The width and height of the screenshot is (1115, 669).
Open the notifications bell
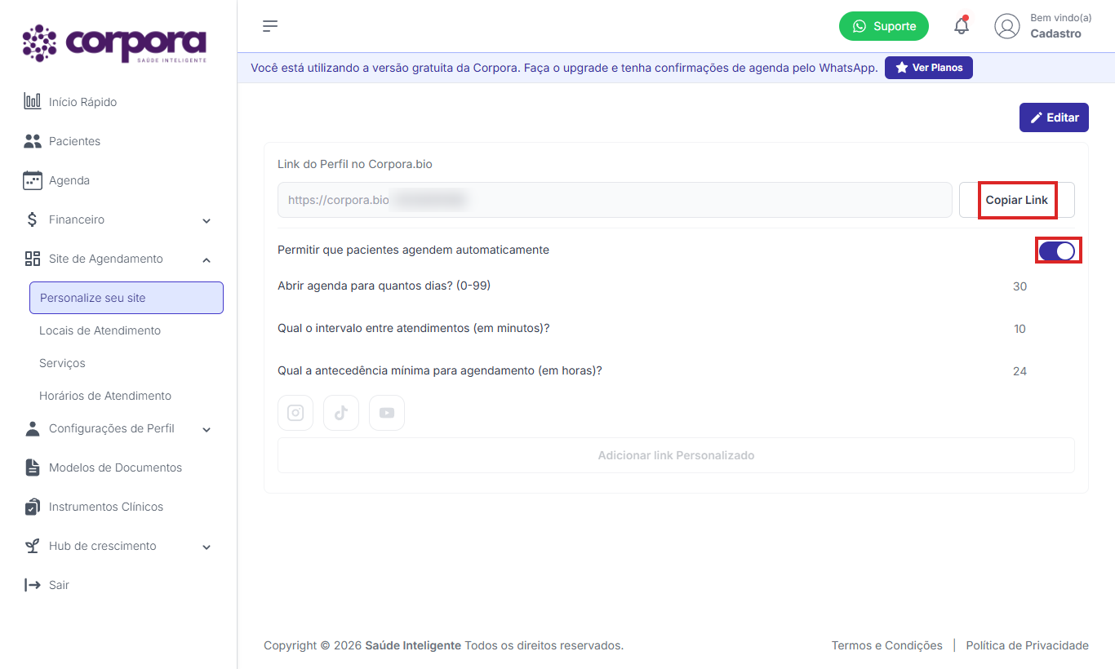click(962, 26)
